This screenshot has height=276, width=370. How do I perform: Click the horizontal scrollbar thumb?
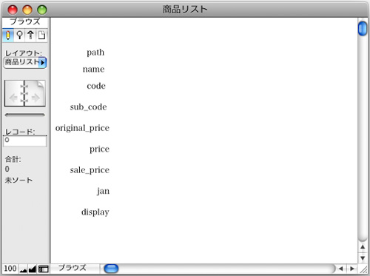coord(111,269)
